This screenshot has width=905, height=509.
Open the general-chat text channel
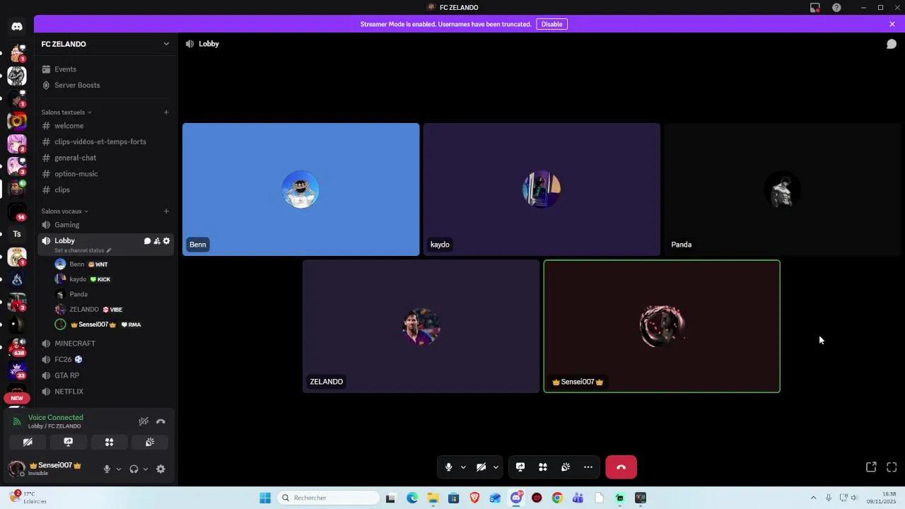point(75,158)
